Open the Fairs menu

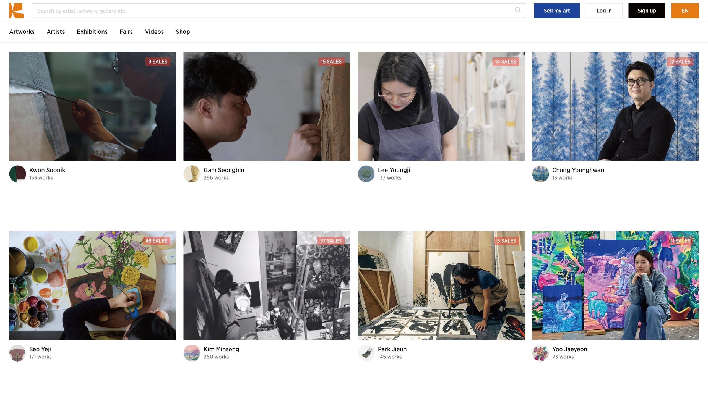tap(126, 32)
